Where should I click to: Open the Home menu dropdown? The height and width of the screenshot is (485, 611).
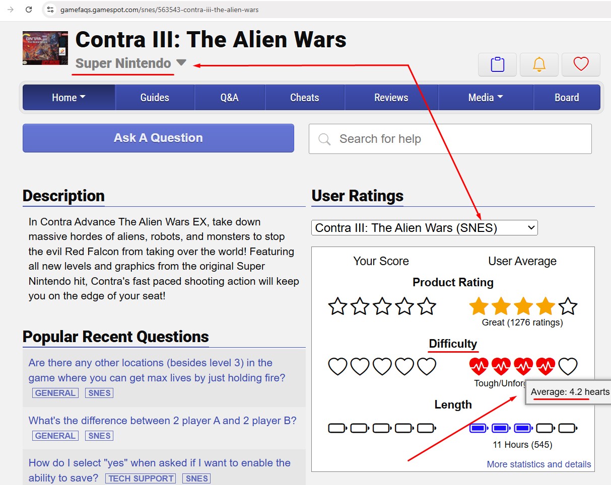[x=69, y=98]
